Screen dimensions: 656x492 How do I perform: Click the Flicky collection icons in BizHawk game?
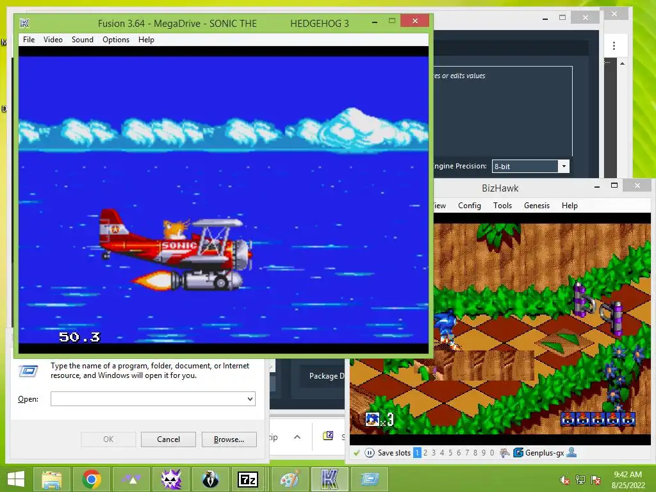click(598, 419)
